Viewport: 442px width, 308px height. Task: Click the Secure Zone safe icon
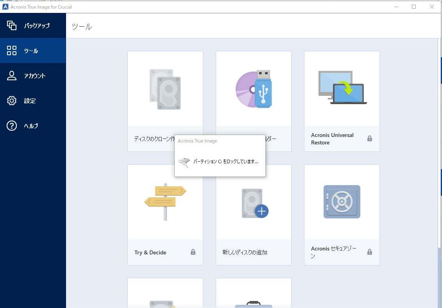point(342,202)
